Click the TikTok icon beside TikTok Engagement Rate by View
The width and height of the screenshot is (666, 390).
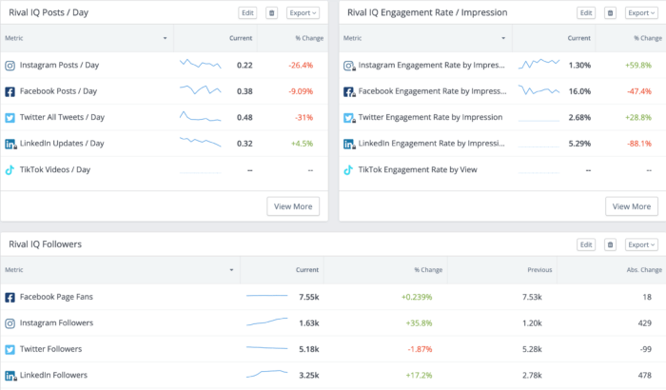click(x=348, y=170)
